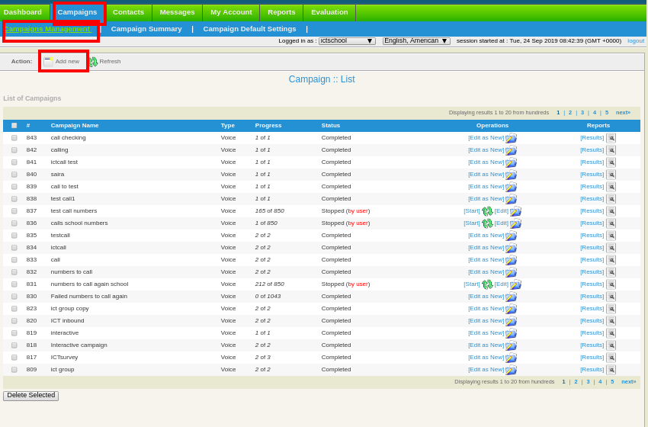Viewport: 648px width, 427px height.
Task: Click edit folder icon for campaign 841
Action: (511, 162)
